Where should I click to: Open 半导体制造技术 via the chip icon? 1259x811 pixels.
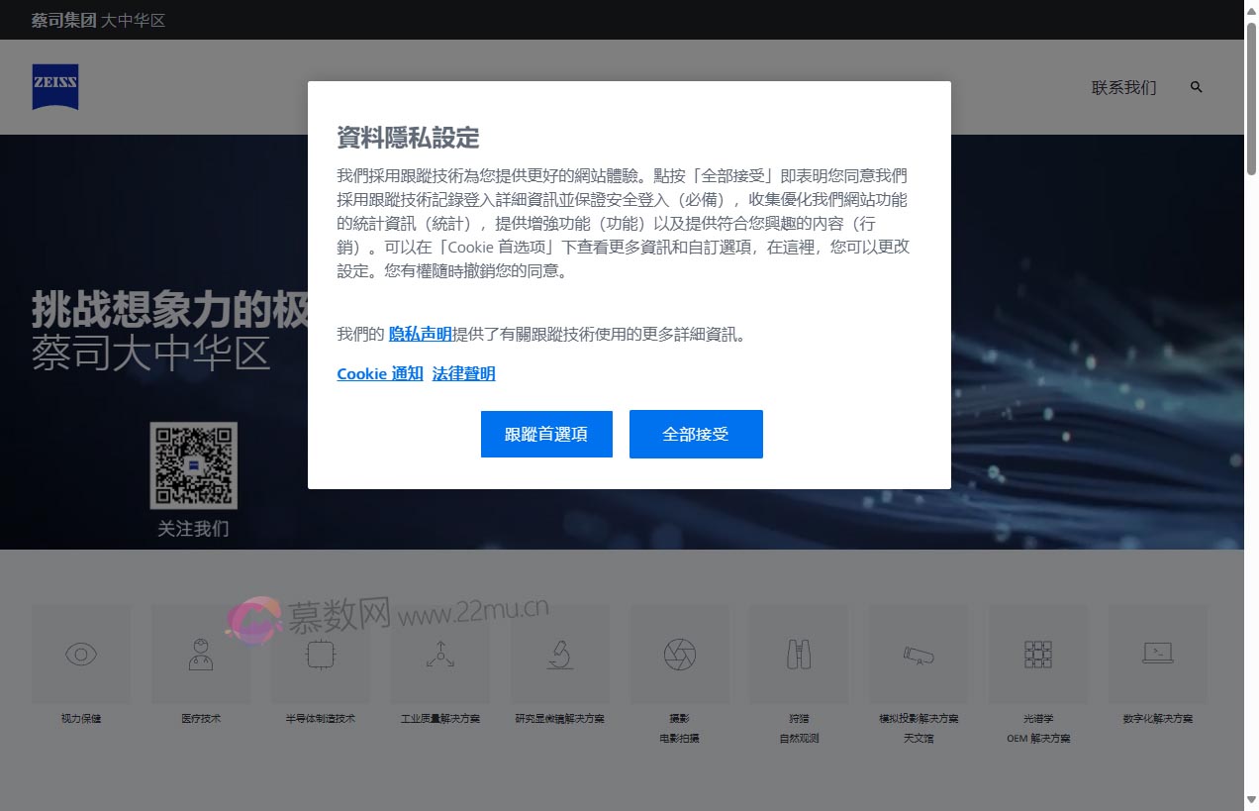point(320,654)
